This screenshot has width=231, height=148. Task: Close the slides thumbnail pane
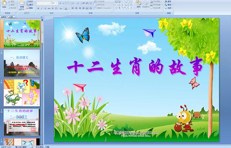pyautogui.click(x=42, y=17)
